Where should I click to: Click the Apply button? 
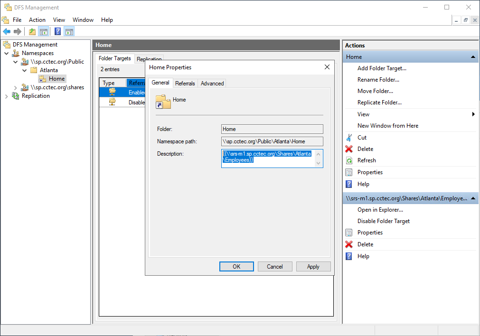(313, 267)
